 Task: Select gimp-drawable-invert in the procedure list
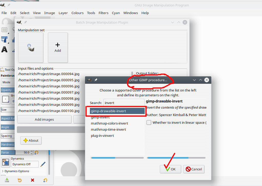(x=117, y=111)
